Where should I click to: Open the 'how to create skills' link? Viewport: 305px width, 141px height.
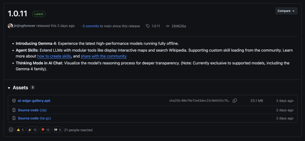click(54, 56)
